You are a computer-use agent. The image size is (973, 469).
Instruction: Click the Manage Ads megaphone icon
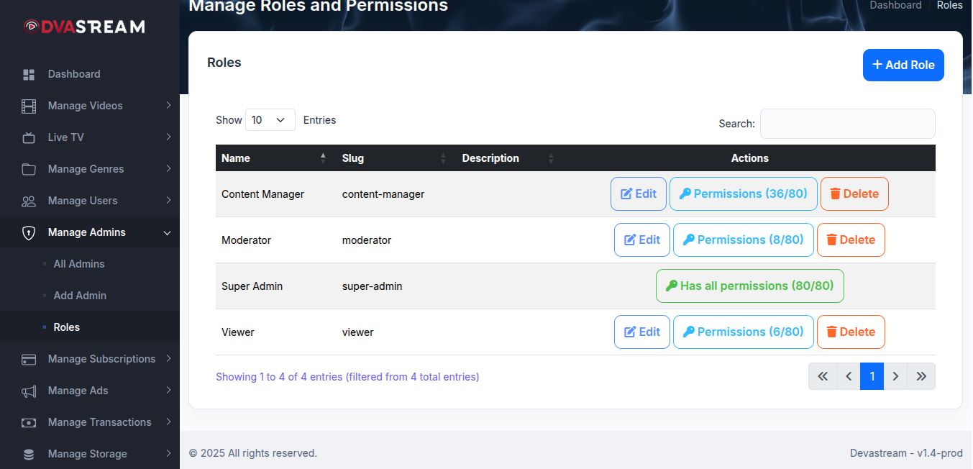pos(29,391)
